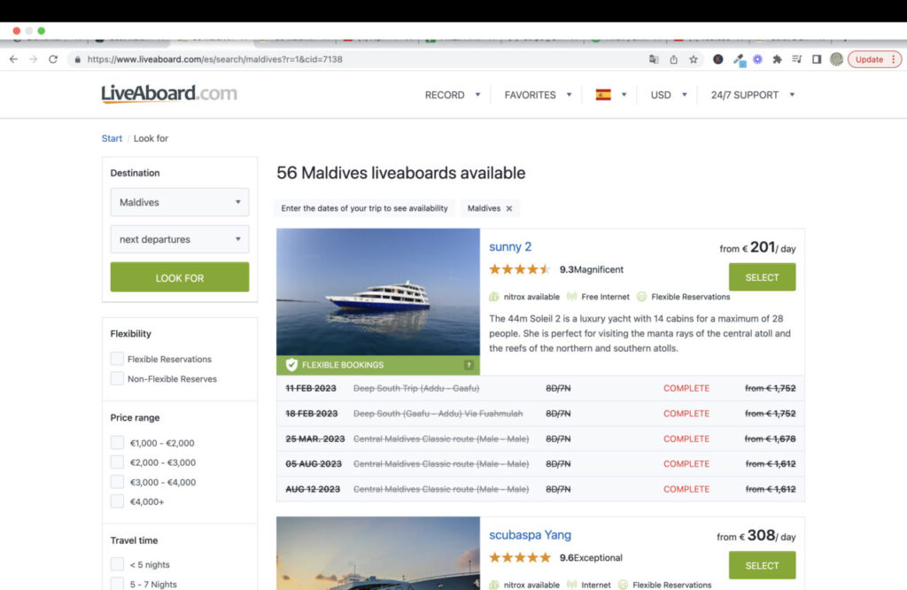This screenshot has width=907, height=590.
Task: Select the AUG 12 2023 trip row
Action: point(540,489)
